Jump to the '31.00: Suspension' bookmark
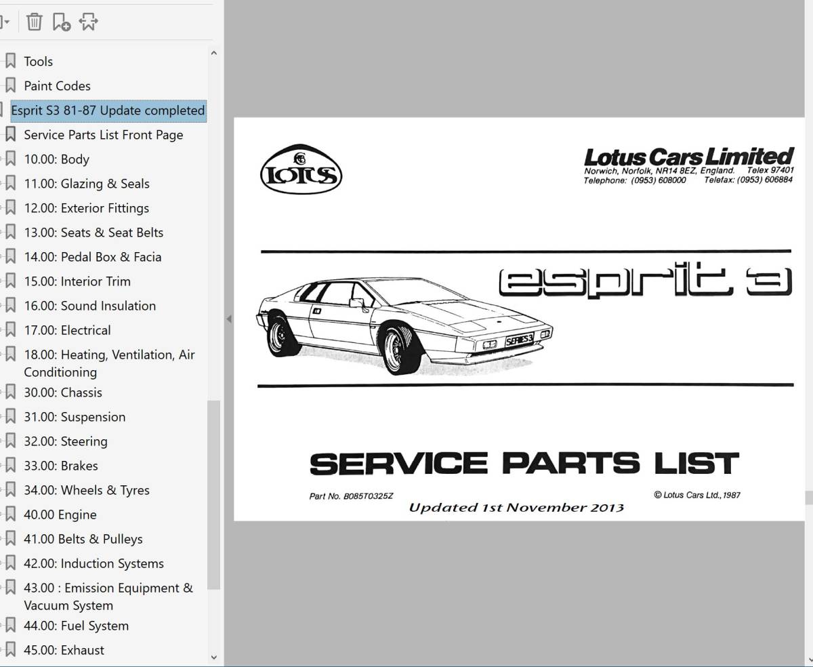 click(75, 417)
